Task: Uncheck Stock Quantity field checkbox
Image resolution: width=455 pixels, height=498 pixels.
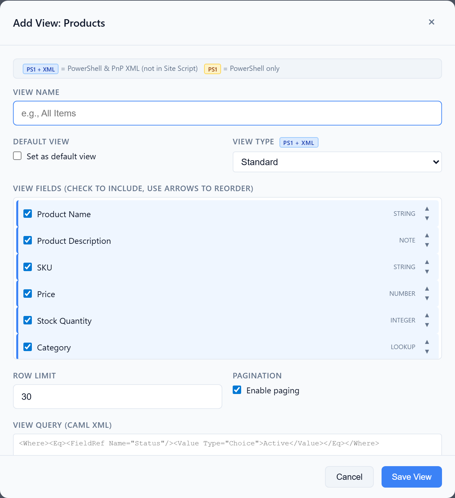Action: [28, 320]
